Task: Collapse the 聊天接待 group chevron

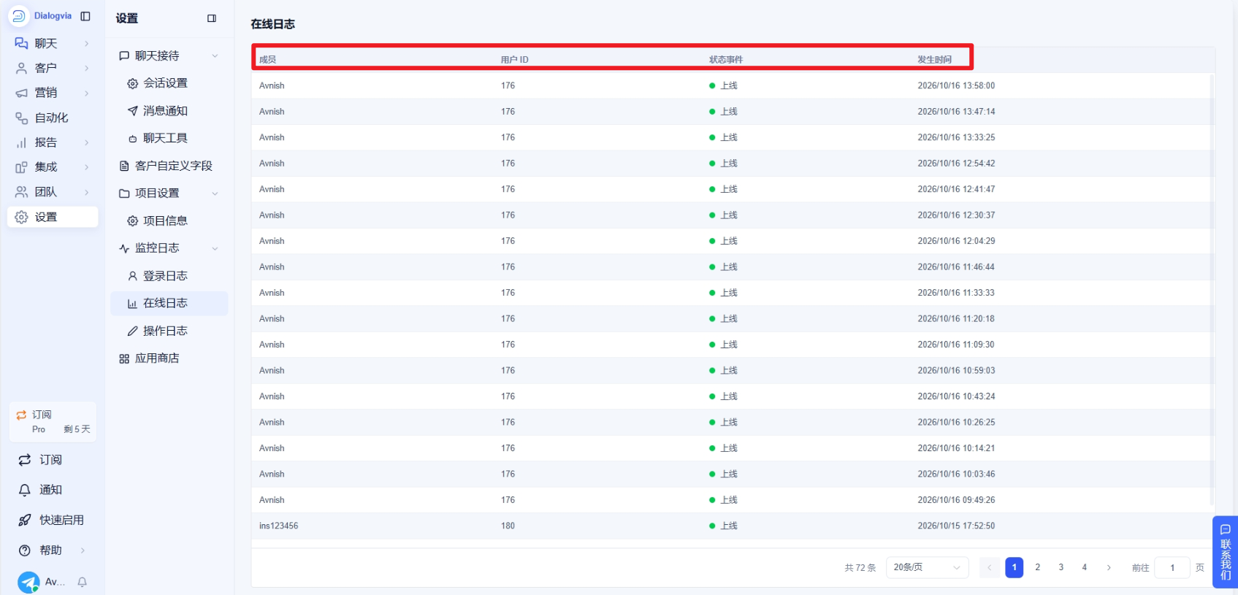Action: 215,56
